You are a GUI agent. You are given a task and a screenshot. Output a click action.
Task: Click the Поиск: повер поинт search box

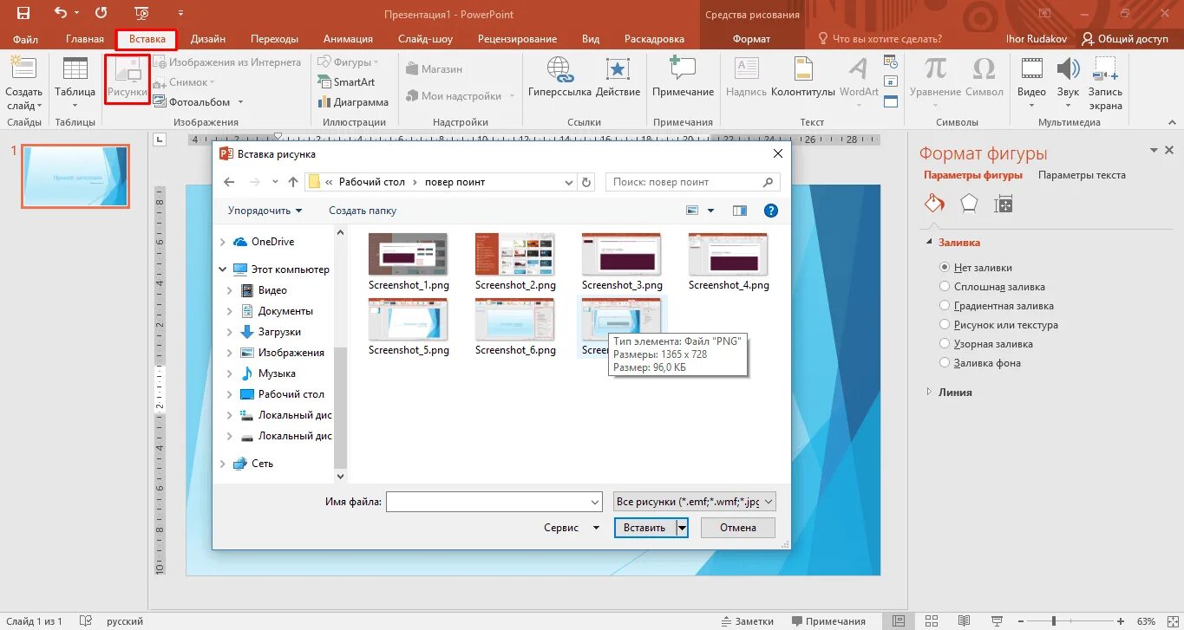click(x=692, y=182)
